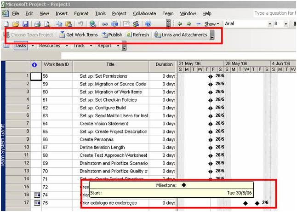
Task: Click the Paste clipboard icon
Action: (69, 24)
